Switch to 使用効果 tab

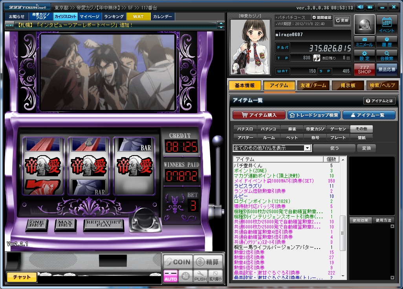360,220
